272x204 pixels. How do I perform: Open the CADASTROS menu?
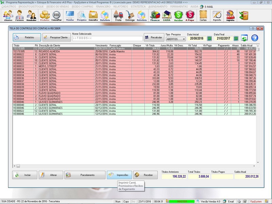click(x=9, y=6)
